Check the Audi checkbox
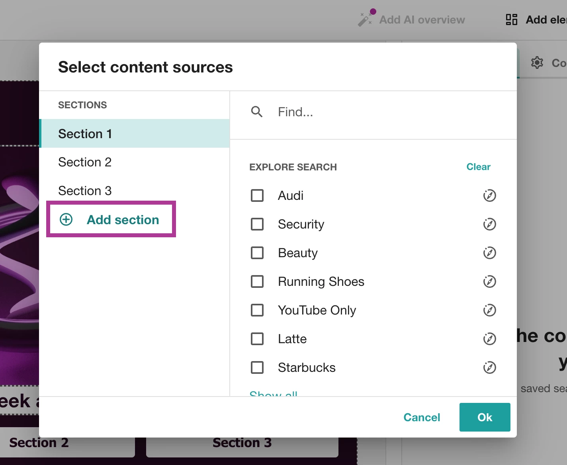Image resolution: width=567 pixels, height=465 pixels. [257, 195]
